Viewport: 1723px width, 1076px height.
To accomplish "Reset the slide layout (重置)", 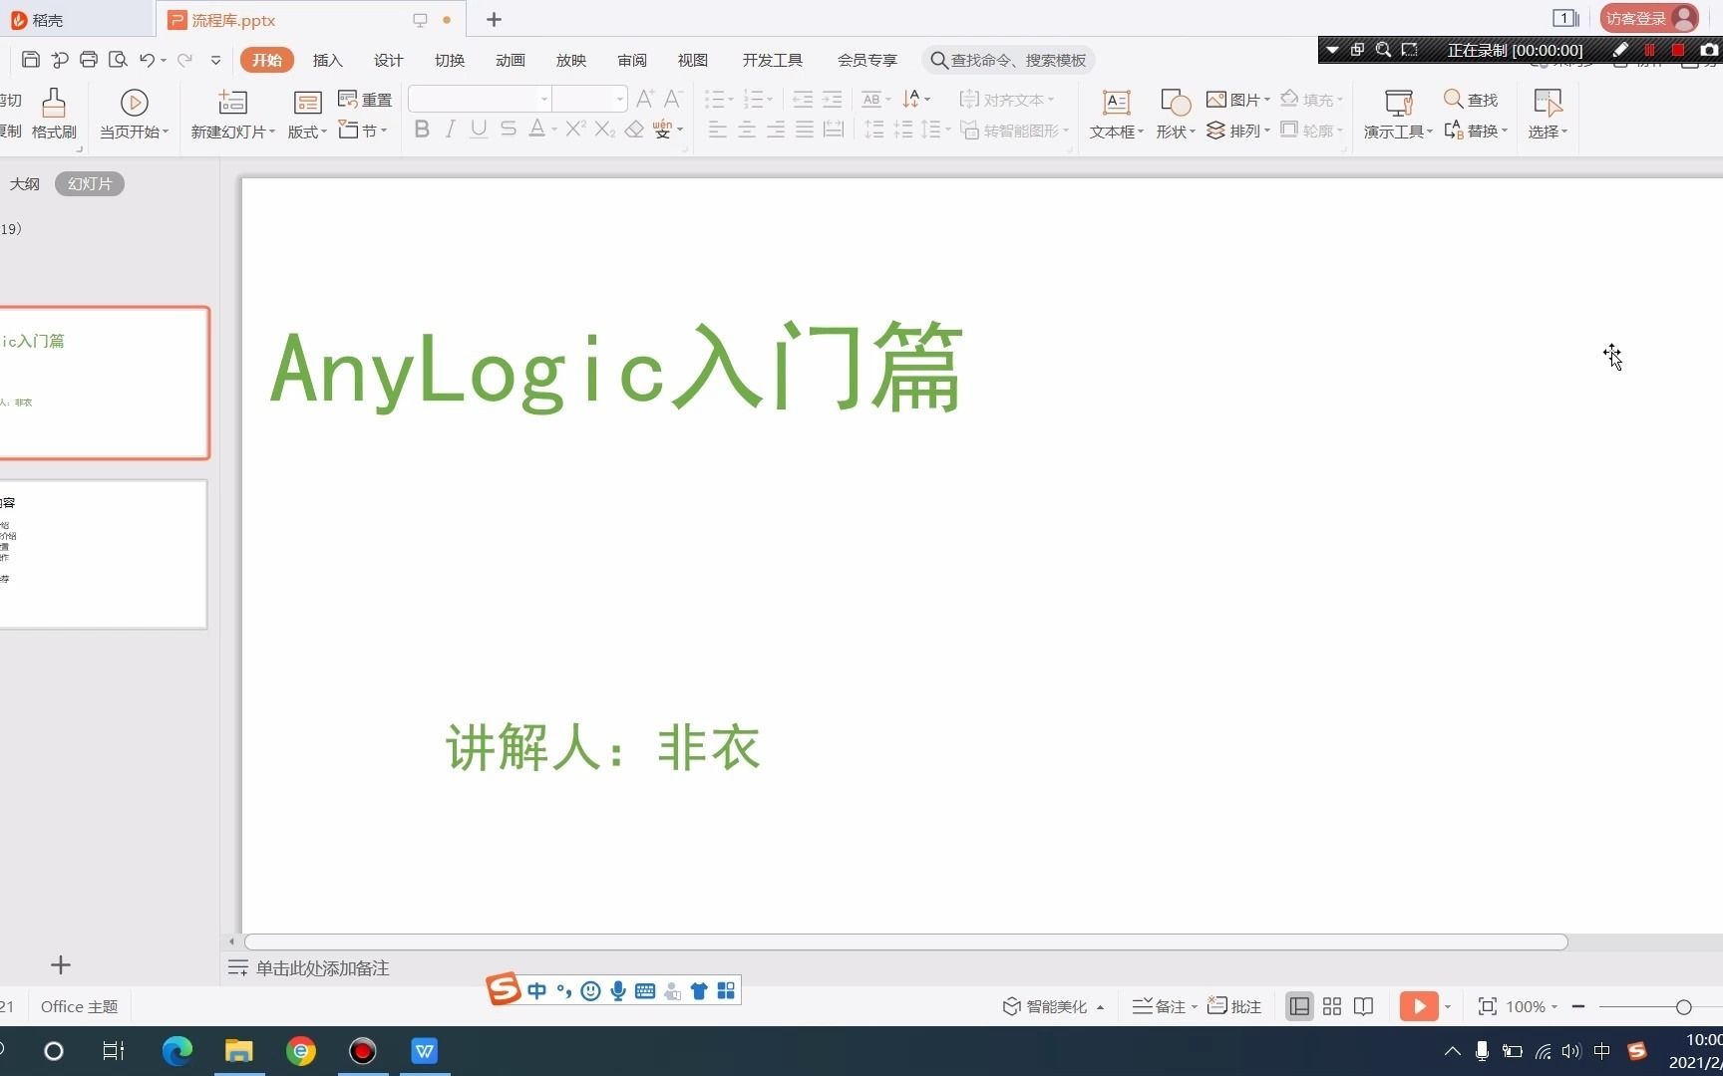I will 365,100.
